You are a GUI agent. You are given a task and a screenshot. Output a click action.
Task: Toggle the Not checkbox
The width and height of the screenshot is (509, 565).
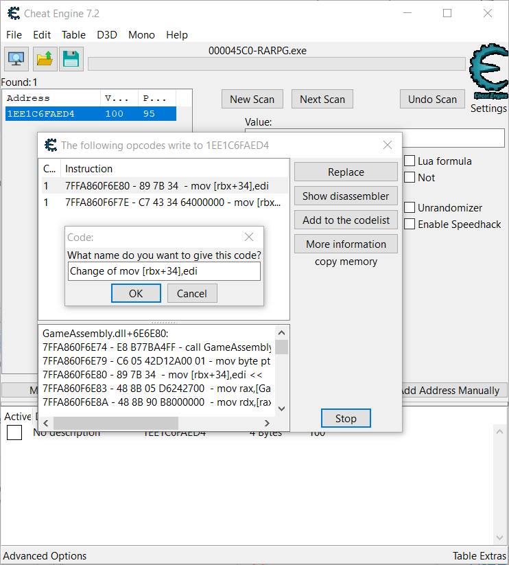tap(410, 178)
